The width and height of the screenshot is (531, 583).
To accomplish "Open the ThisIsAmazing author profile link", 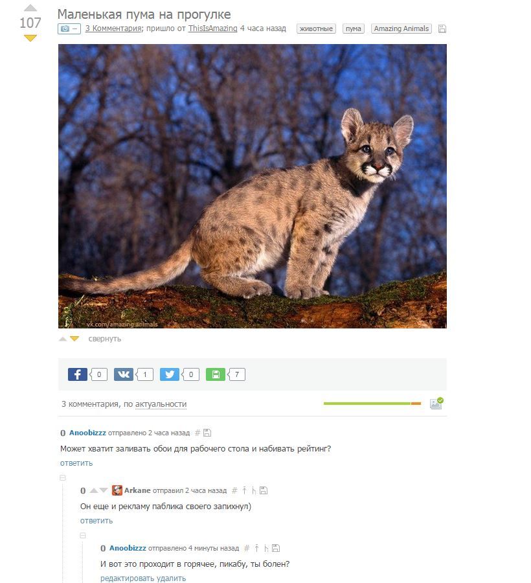I will pos(212,29).
